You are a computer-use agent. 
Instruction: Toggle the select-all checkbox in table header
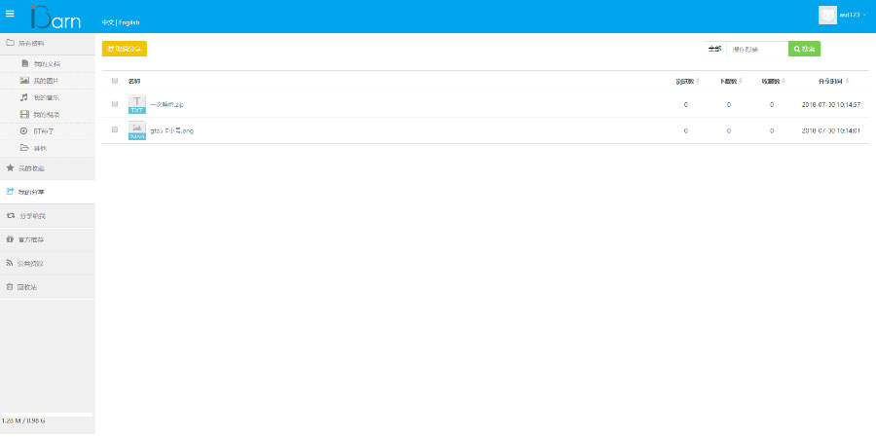pyautogui.click(x=115, y=81)
